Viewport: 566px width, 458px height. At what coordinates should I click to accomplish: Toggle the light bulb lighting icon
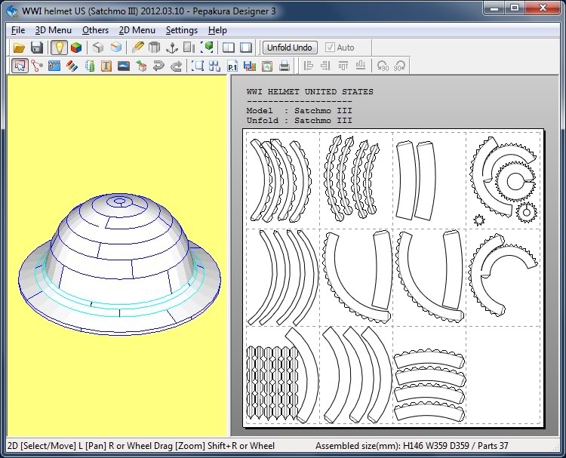click(59, 48)
